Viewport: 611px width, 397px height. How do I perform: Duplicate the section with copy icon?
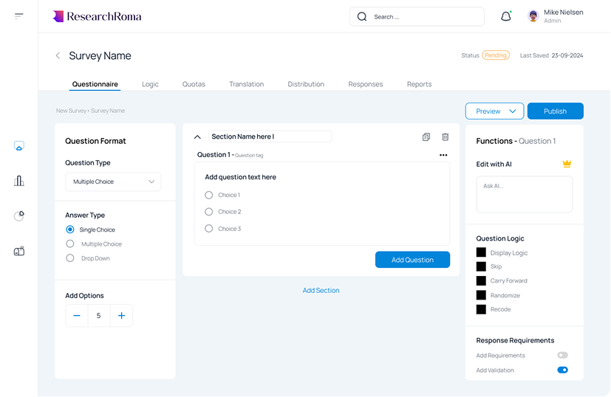click(426, 137)
